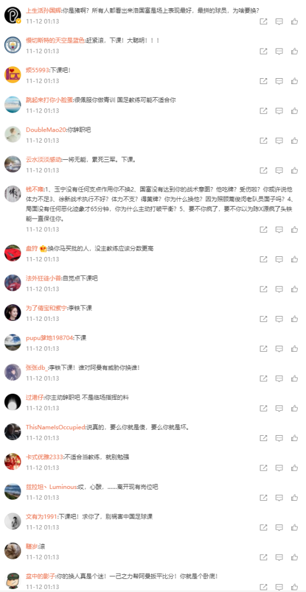
Task: Reply to the comment by 过港仔
Action: [x=279, y=408]
